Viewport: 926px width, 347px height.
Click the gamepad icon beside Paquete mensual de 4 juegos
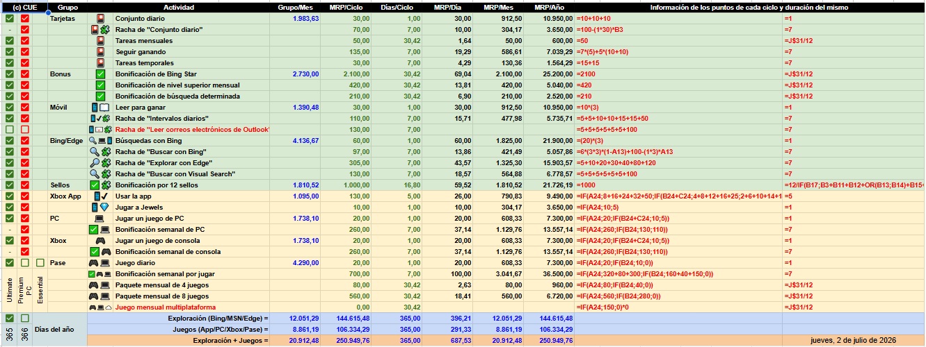94,285
